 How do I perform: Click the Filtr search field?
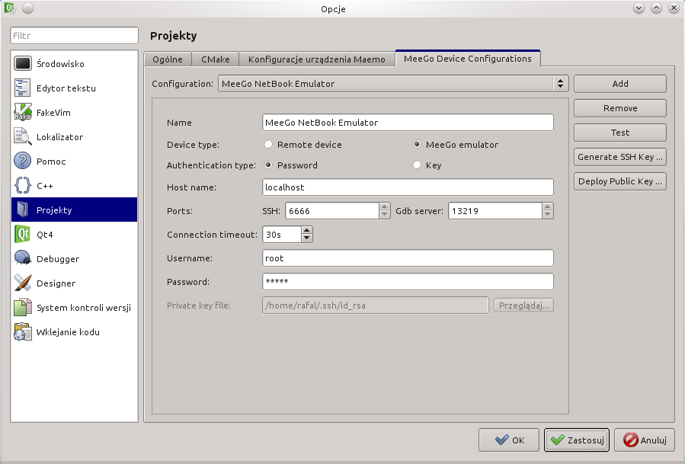pos(74,36)
